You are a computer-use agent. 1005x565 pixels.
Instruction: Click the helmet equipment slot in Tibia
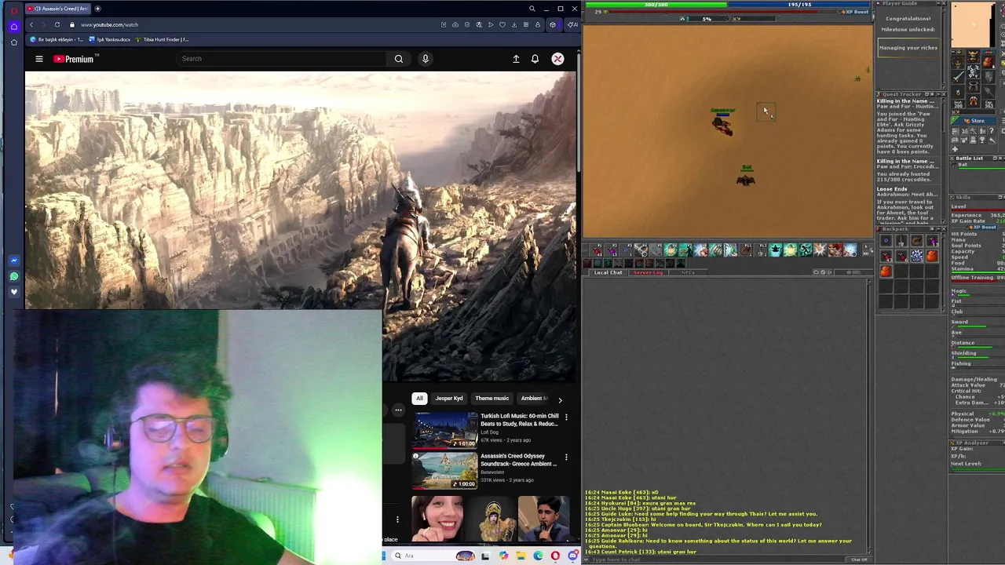click(x=973, y=58)
